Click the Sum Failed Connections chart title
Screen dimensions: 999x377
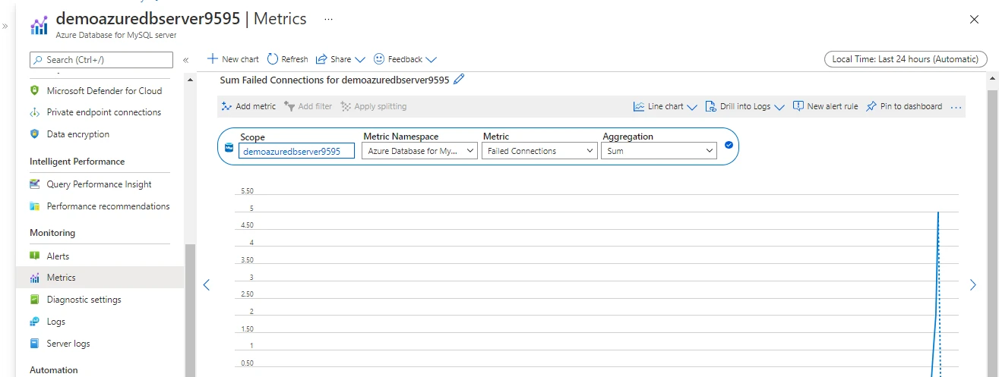point(334,79)
